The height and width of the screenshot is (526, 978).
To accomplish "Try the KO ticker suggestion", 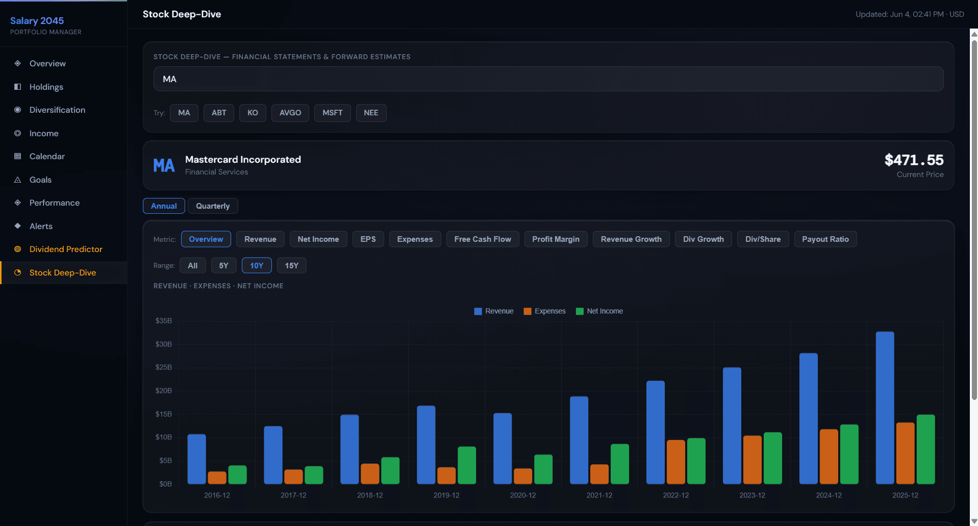I will [x=253, y=113].
